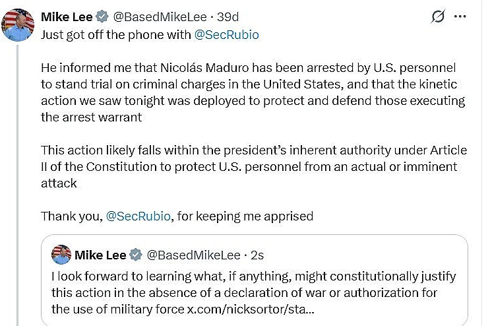
Task: Click the small avatar in the quoted post
Action: point(61,255)
